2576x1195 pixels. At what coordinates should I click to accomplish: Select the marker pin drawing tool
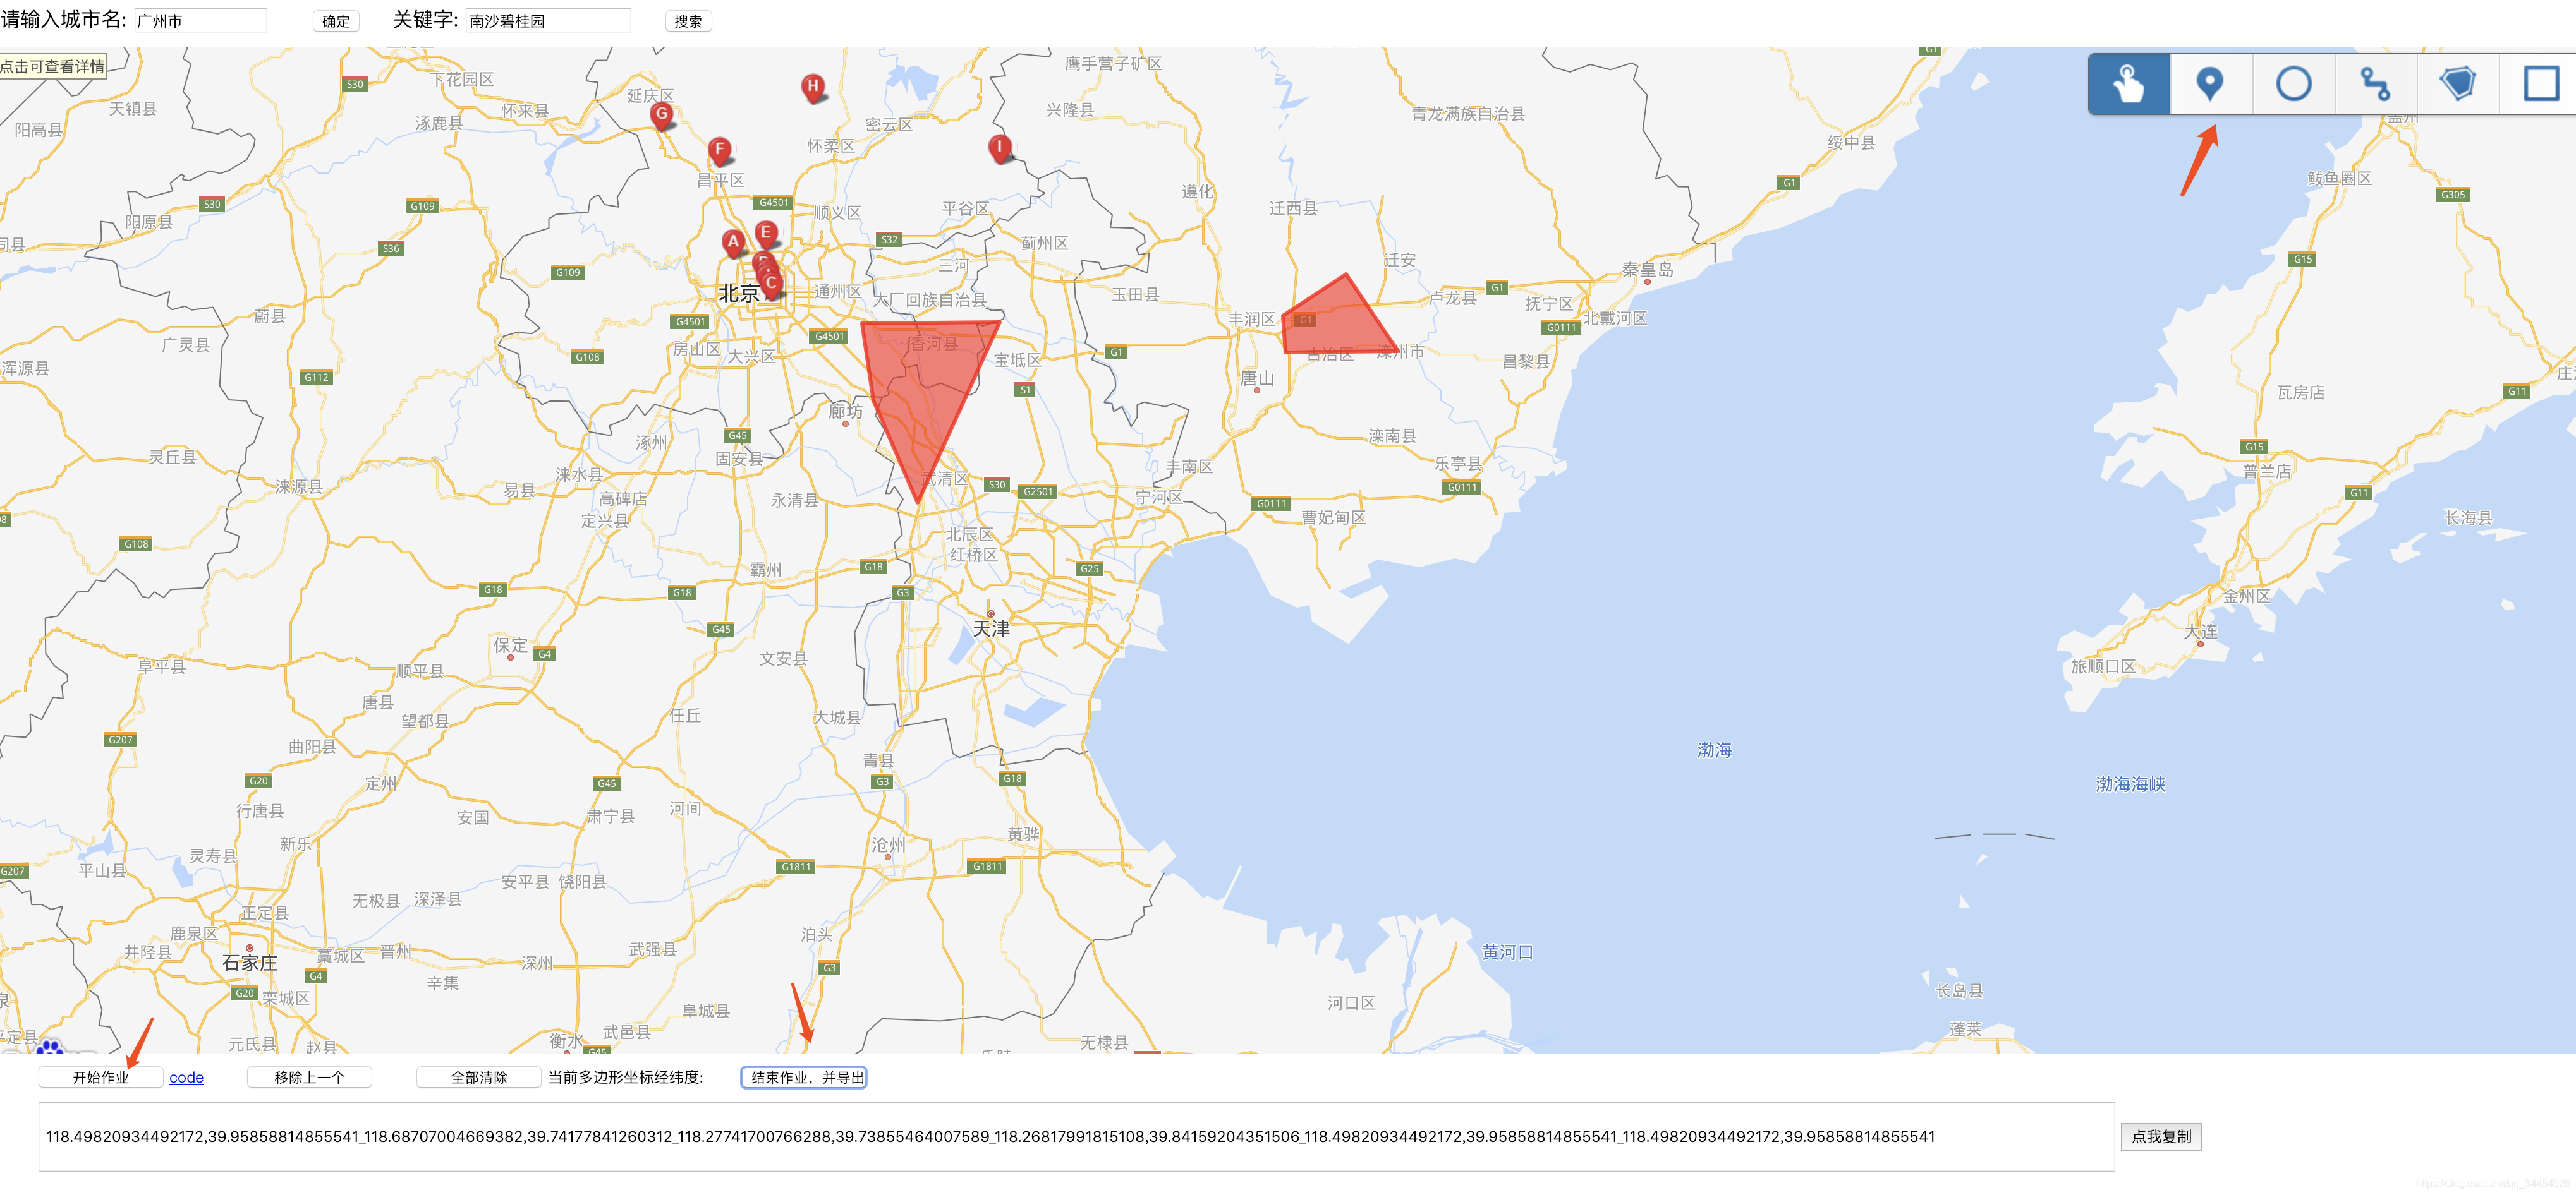pyautogui.click(x=2210, y=84)
